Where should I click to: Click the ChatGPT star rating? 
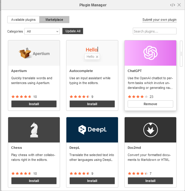coord(138,97)
